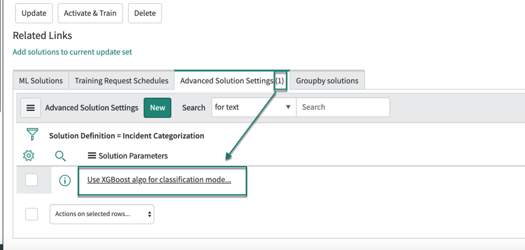Open the 'for text' search field dropdown
This screenshot has width=525, height=250.
click(254, 107)
